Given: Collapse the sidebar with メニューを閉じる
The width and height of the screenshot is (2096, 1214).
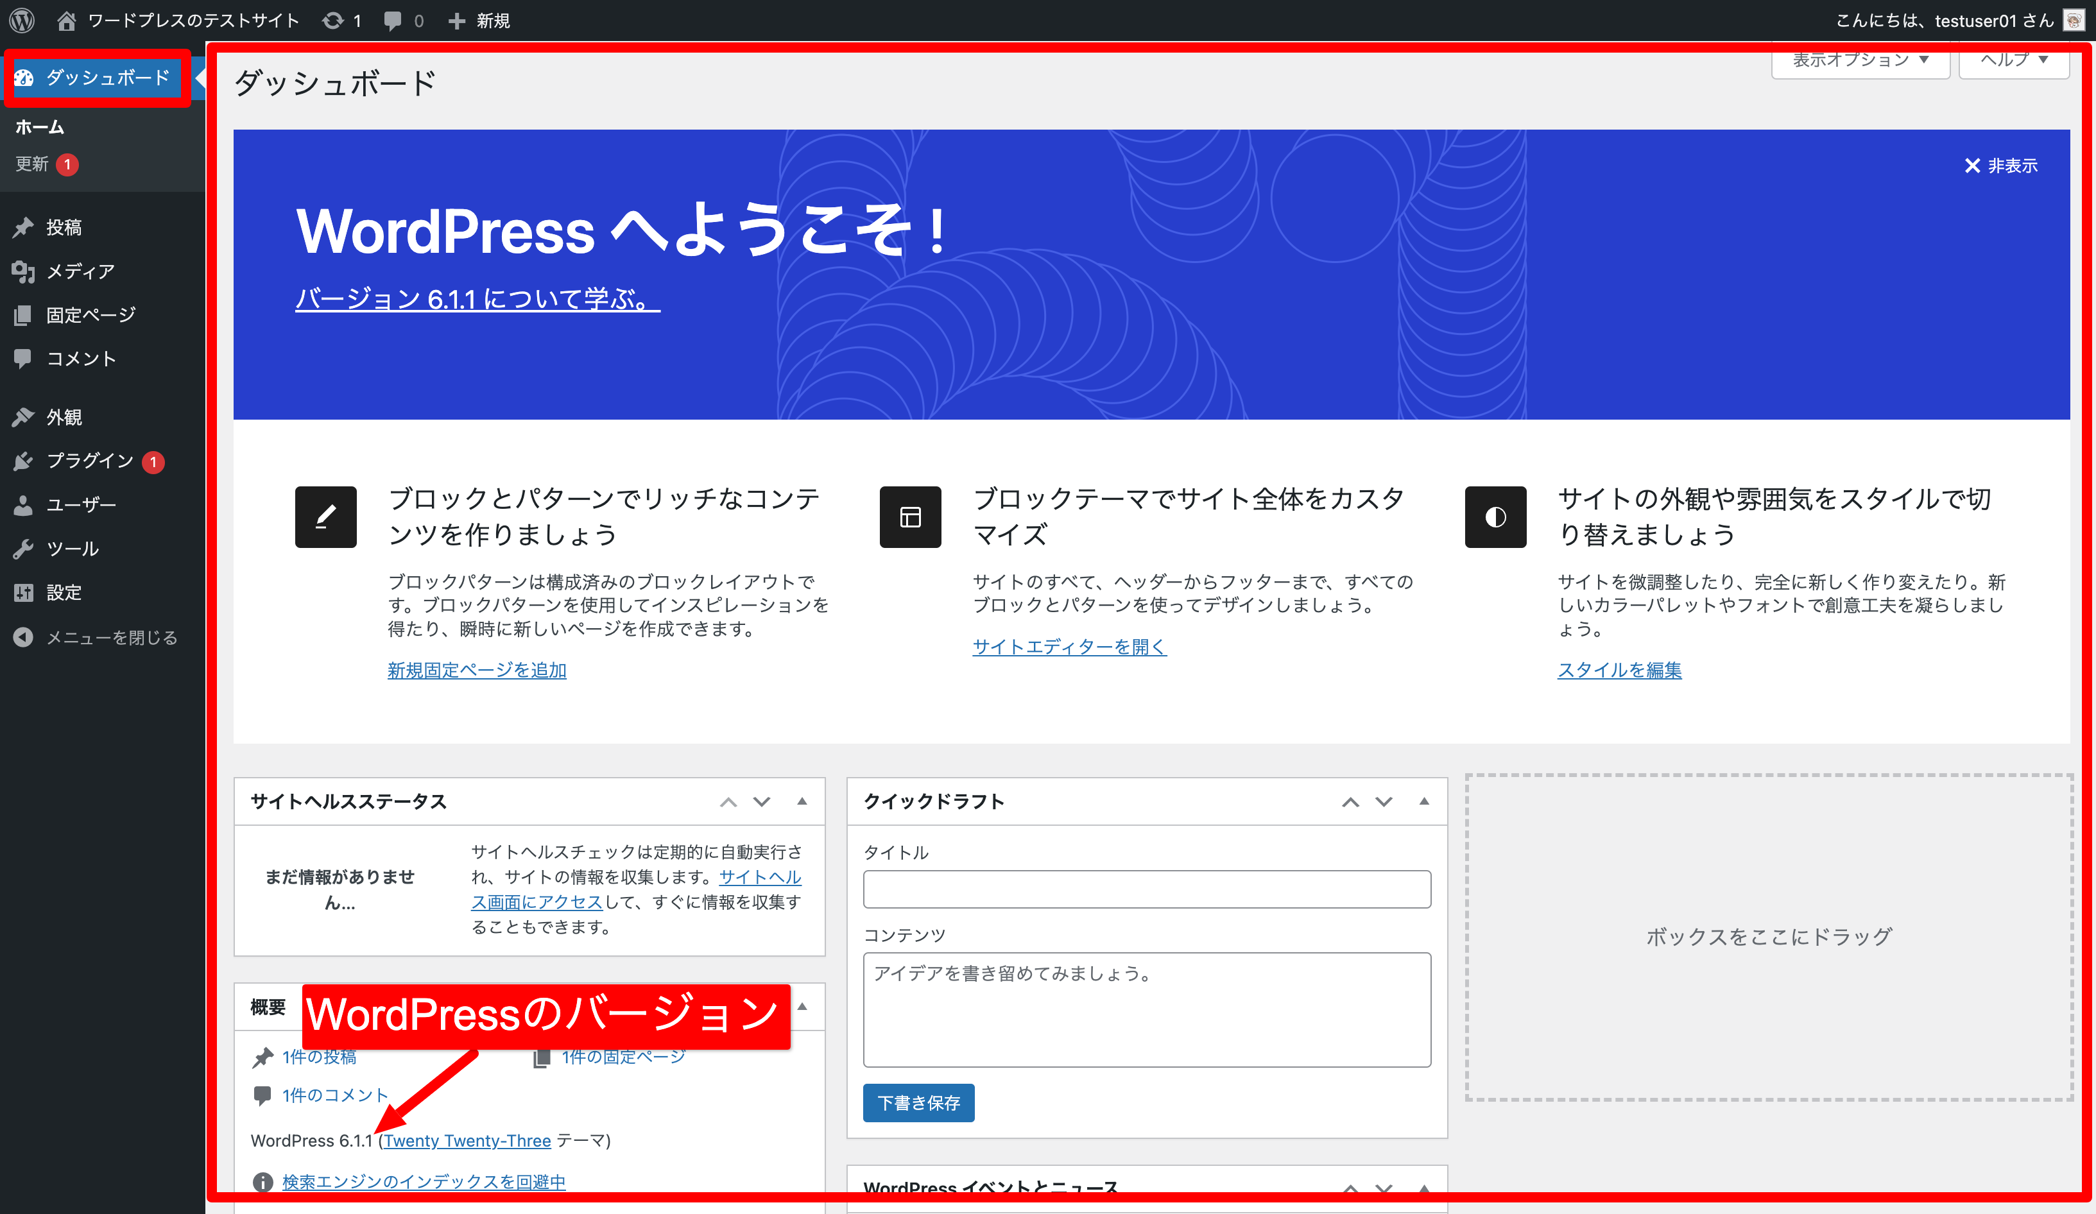Looking at the screenshot, I should (96, 637).
